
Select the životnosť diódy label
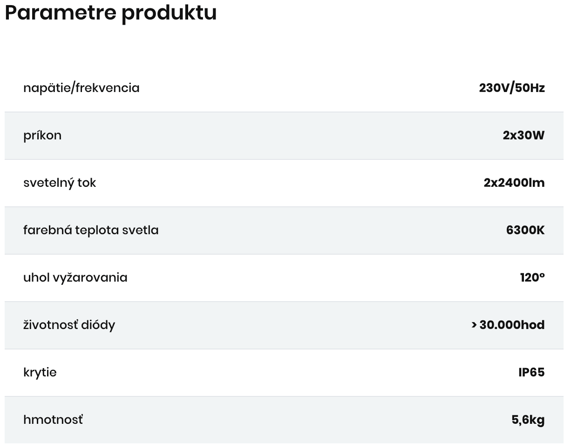69,325
